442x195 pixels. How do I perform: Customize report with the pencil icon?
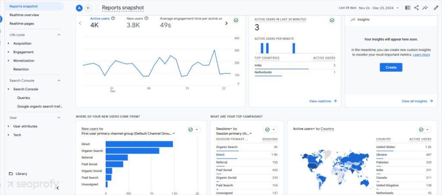click(x=436, y=8)
